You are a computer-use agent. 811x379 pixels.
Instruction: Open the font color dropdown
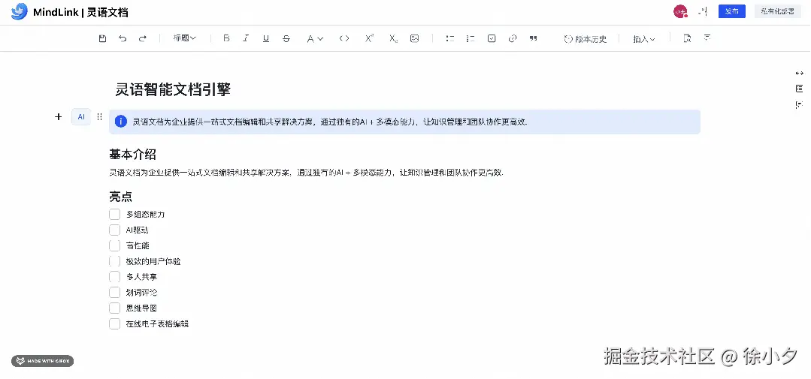click(314, 38)
